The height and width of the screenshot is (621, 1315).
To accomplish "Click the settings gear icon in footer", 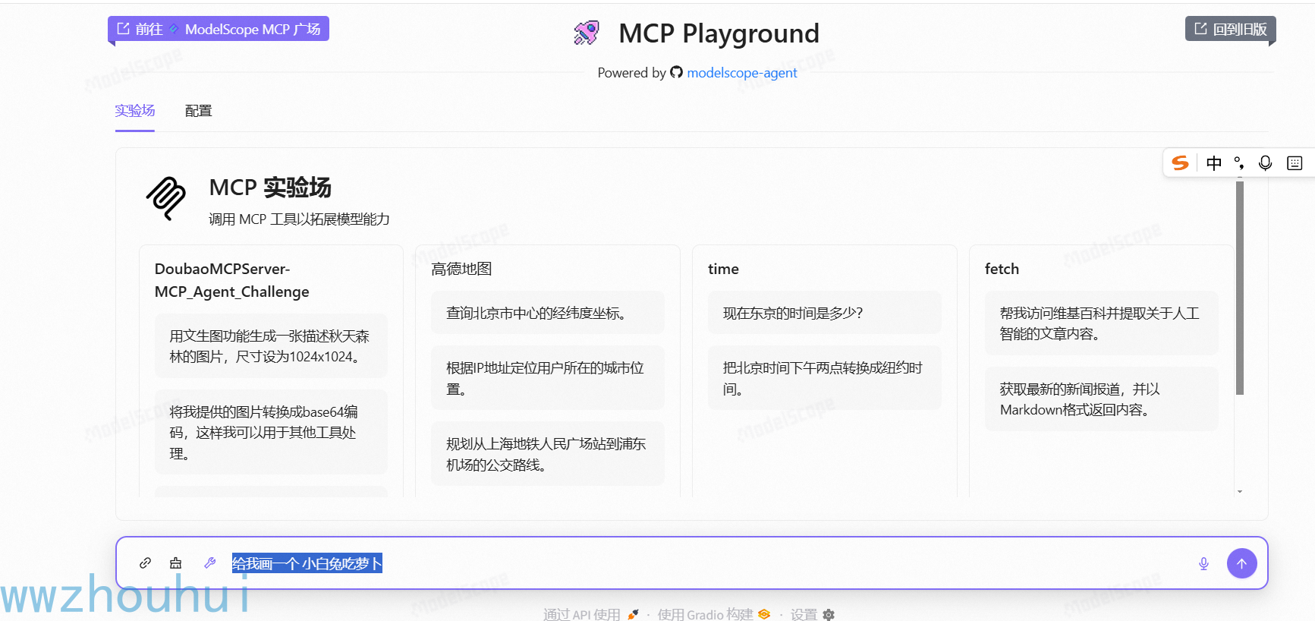I will (829, 614).
